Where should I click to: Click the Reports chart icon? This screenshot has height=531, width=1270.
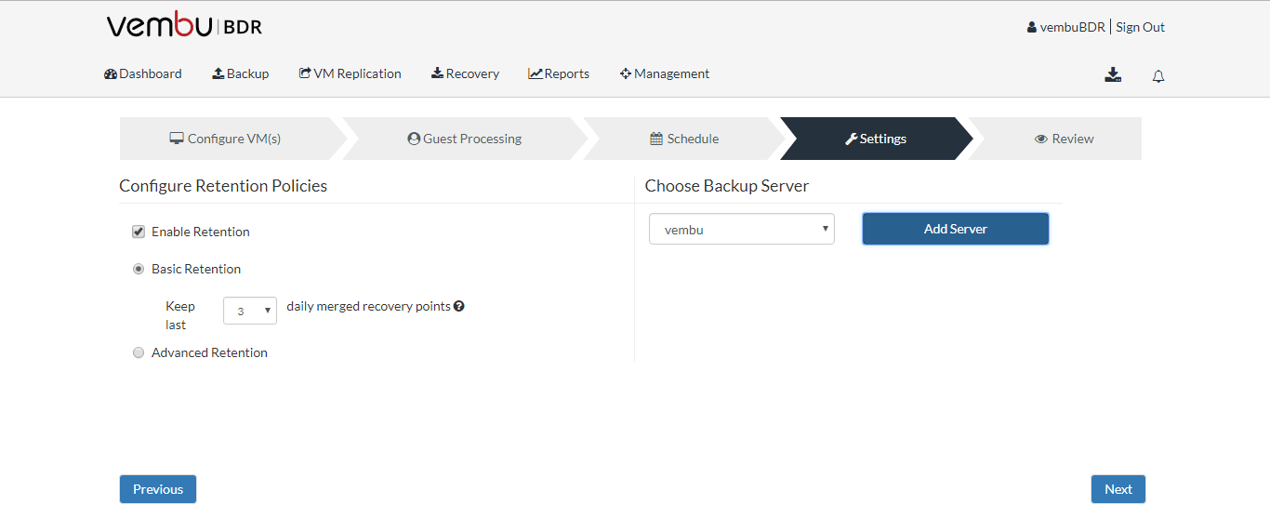pos(536,73)
